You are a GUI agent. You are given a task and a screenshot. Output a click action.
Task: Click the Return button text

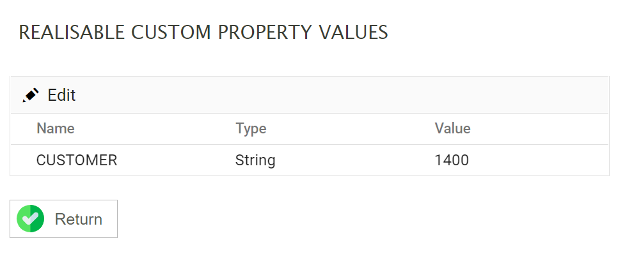coord(78,219)
